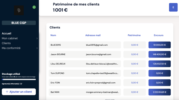Open the Ma conformité menu item
The height and width of the screenshot is (100, 179).
pyautogui.click(x=11, y=48)
